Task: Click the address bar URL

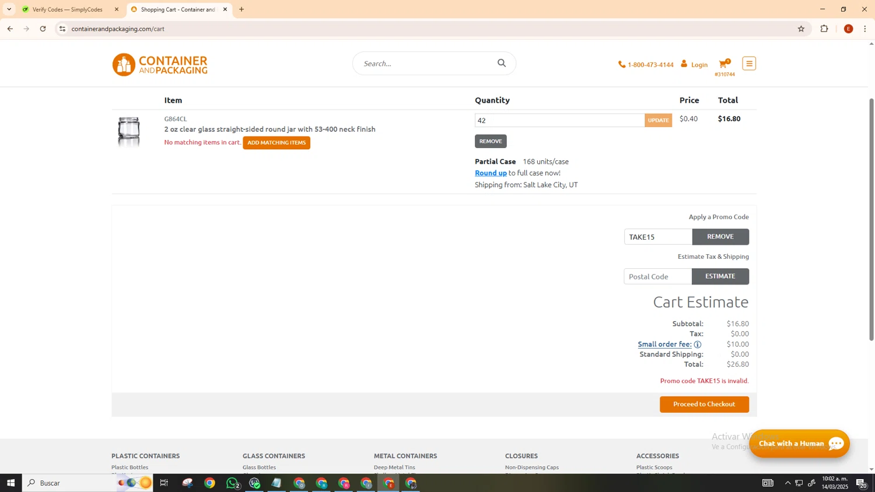Action: pyautogui.click(x=118, y=29)
